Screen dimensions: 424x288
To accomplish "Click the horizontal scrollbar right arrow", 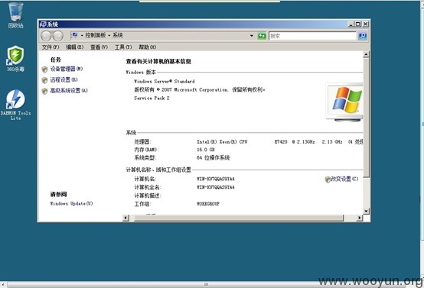I will point(360,218).
